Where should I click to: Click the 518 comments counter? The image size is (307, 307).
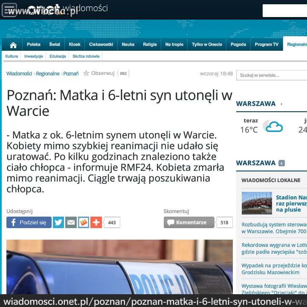click(224, 223)
